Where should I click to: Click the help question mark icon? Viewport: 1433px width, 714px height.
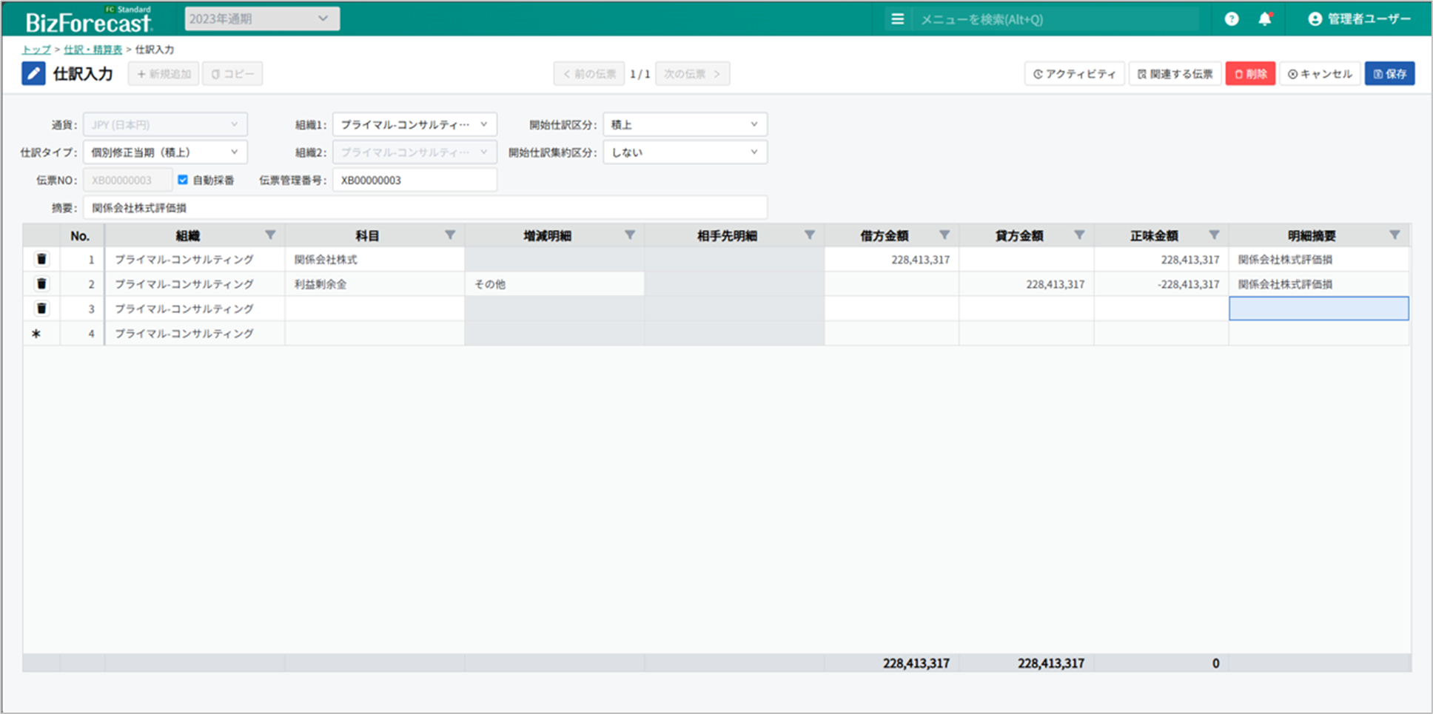1231,19
